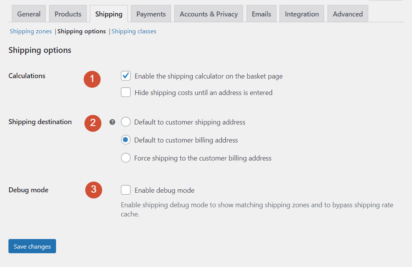Click the red marker 2 beside Shipping destination
412x267 pixels.
[x=93, y=123]
